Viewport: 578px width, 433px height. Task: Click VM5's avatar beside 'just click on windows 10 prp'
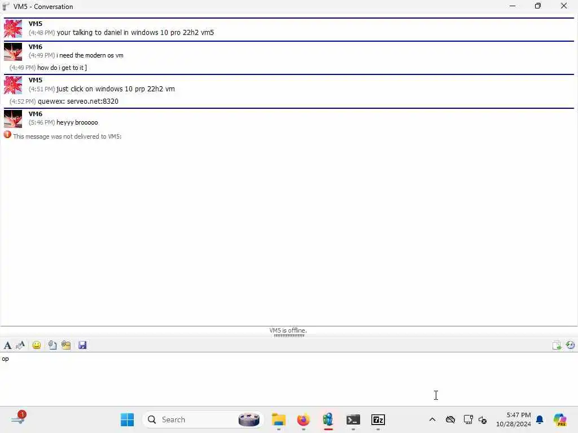pos(13,85)
